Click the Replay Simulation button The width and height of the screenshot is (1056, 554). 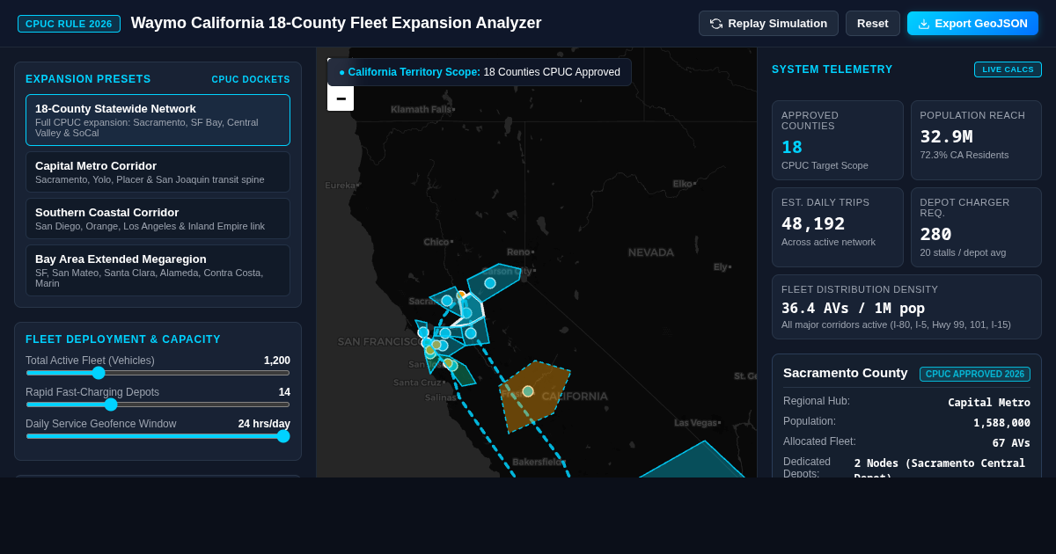[768, 24]
